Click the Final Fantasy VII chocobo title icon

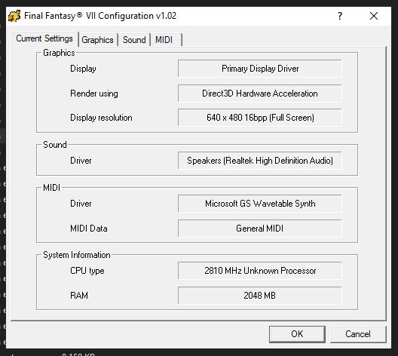tap(14, 16)
